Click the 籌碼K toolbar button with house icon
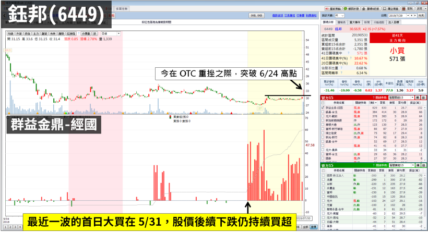This screenshot has height=232, width=428. click(x=371, y=9)
